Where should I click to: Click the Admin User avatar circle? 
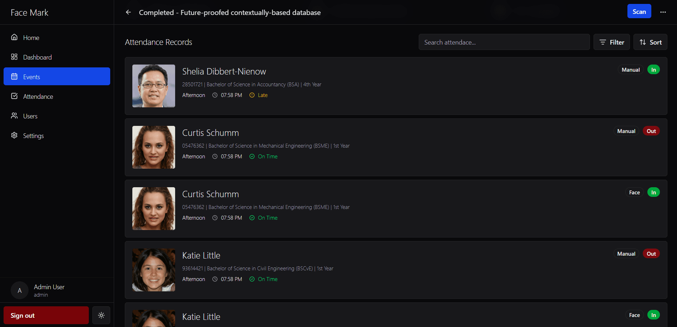tap(20, 290)
